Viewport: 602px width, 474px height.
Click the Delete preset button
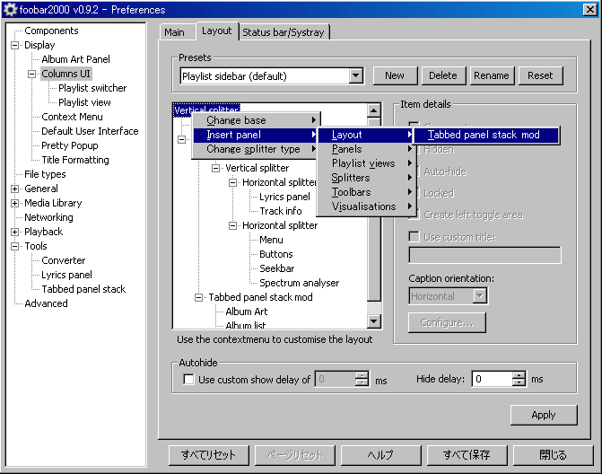[443, 75]
